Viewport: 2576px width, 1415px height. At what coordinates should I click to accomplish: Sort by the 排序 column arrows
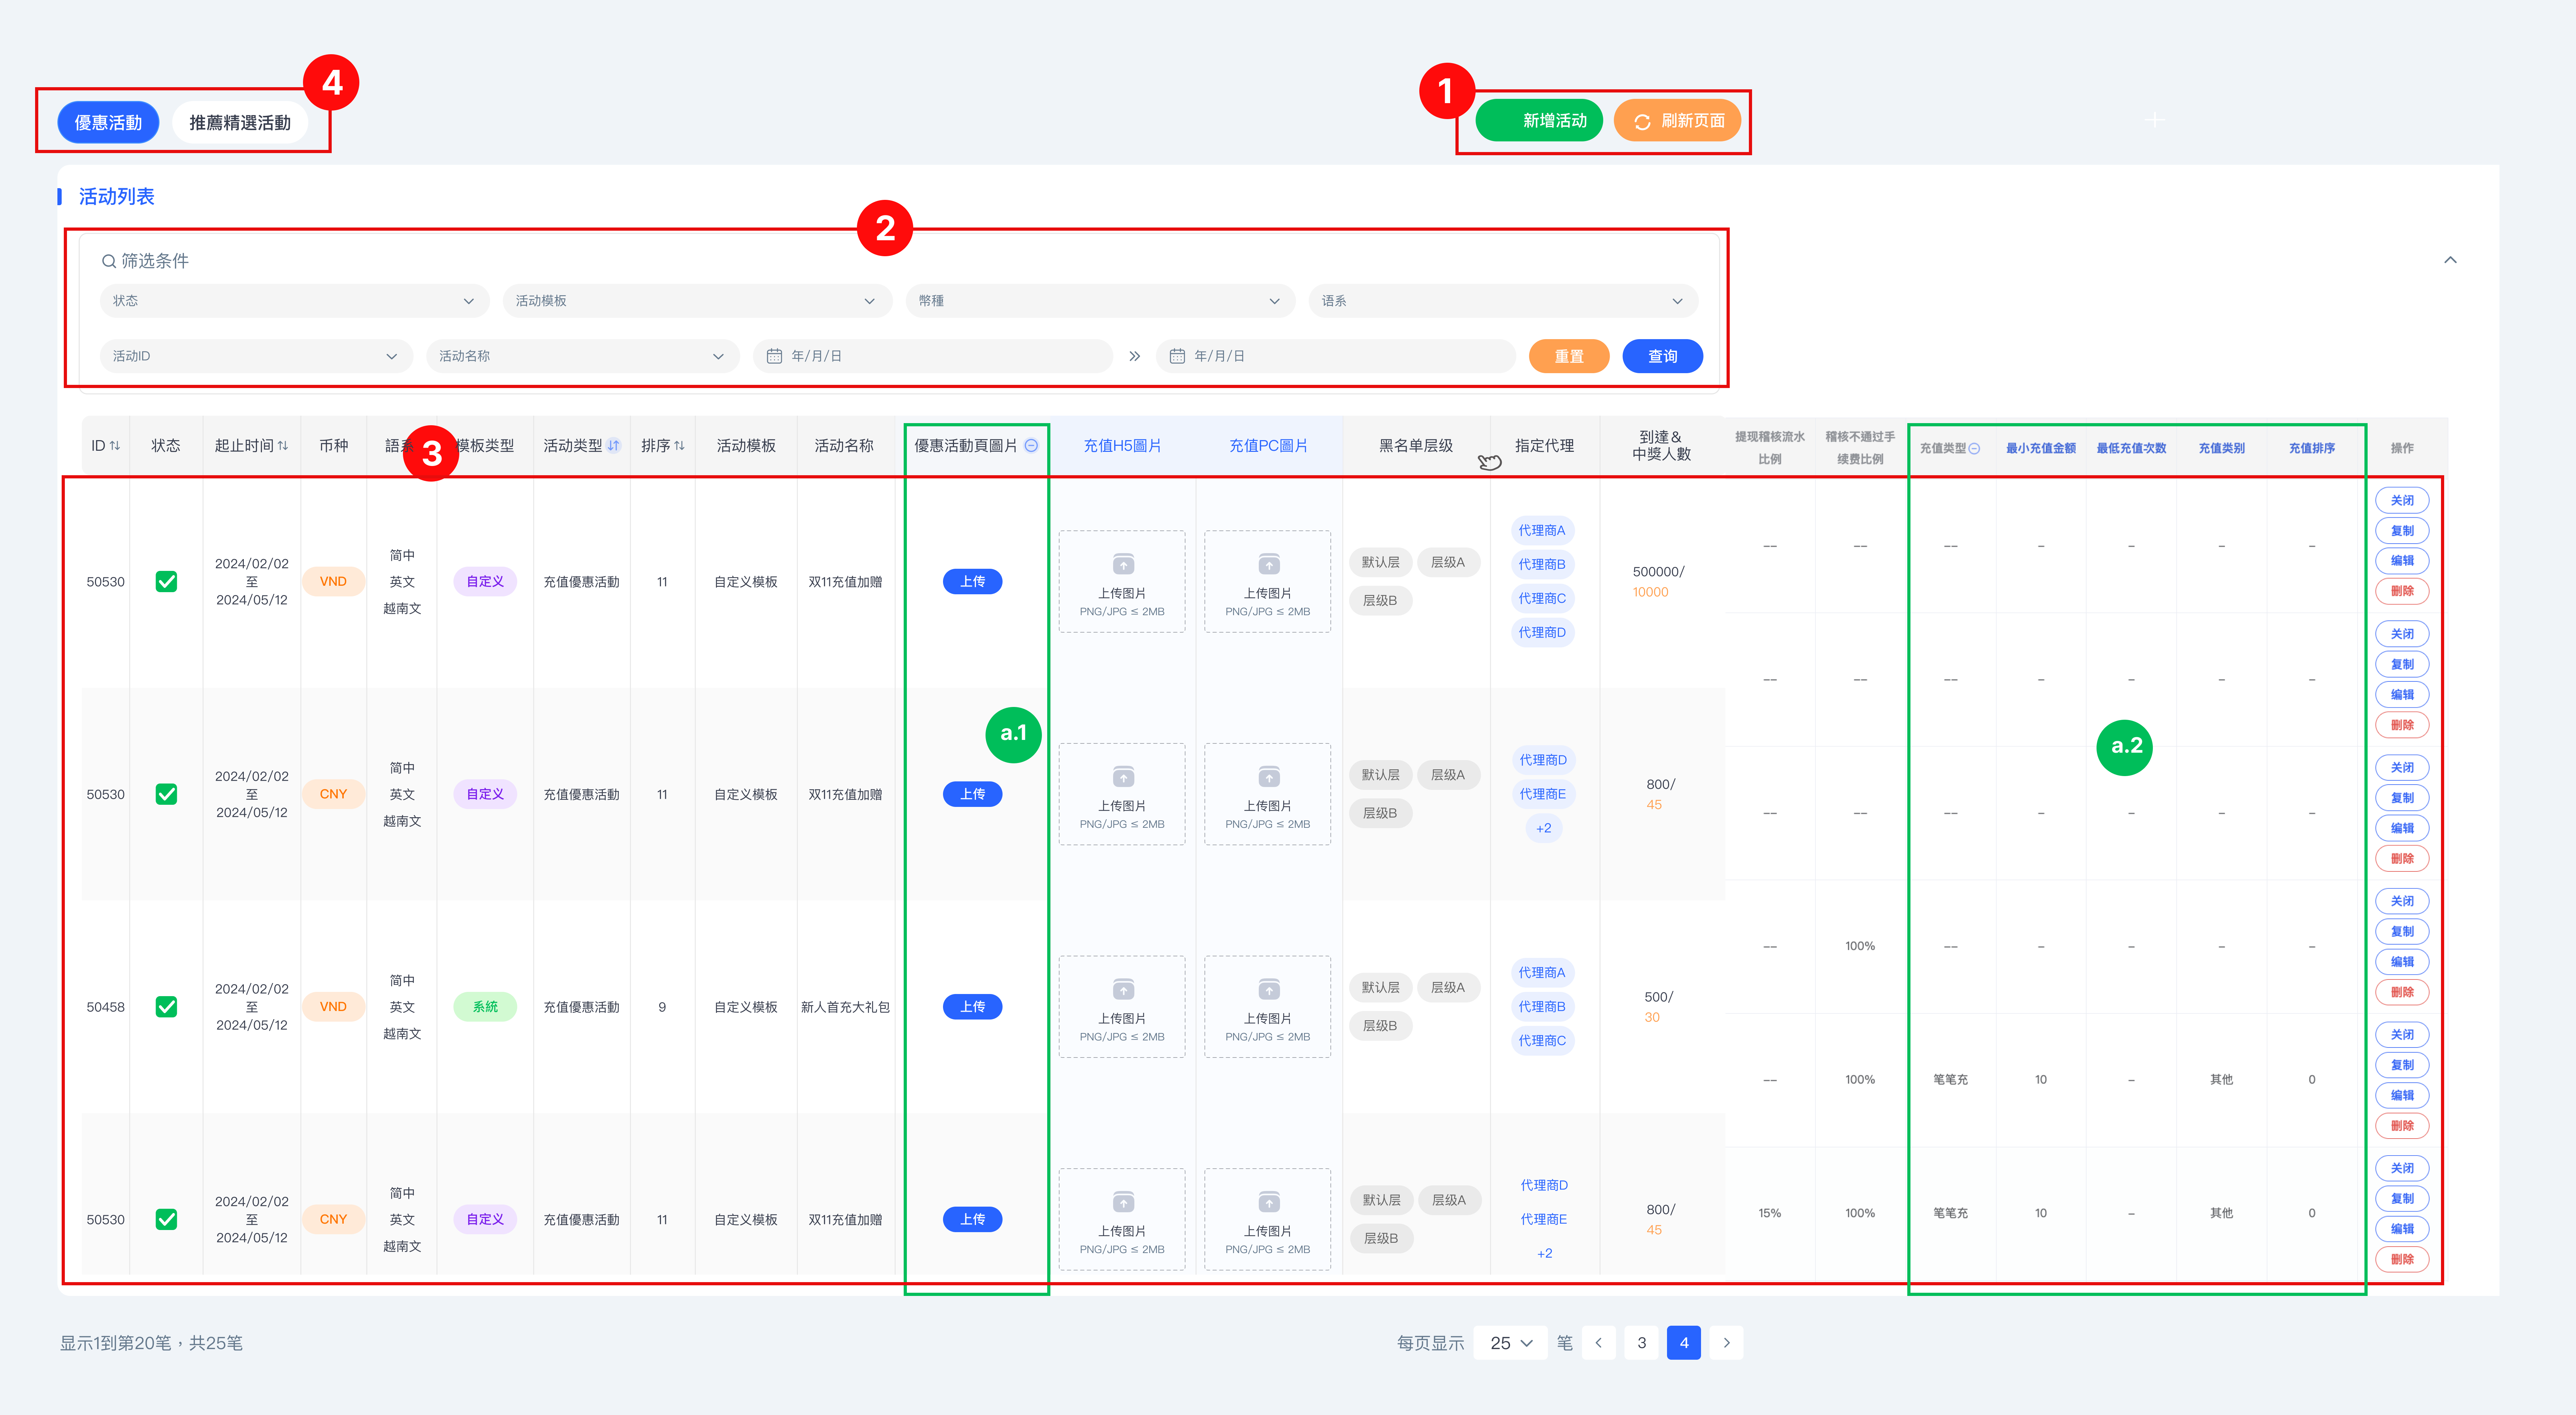tap(679, 446)
